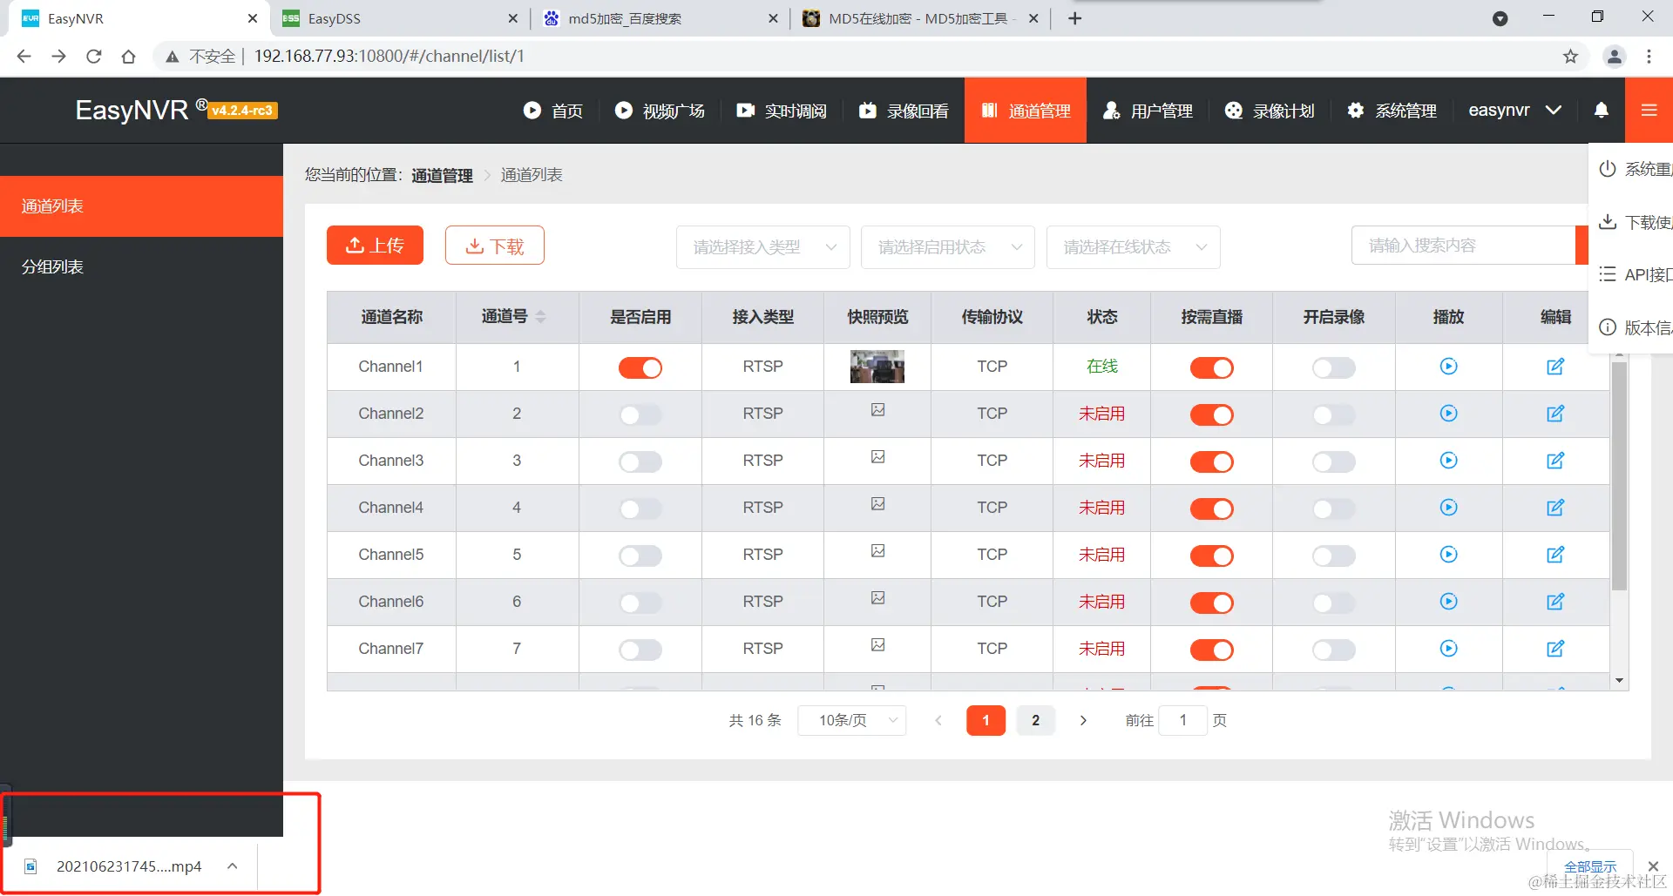Viewport: 1673px width, 896px height.
Task: Go to 首页 in top navigation
Action: pos(553,111)
